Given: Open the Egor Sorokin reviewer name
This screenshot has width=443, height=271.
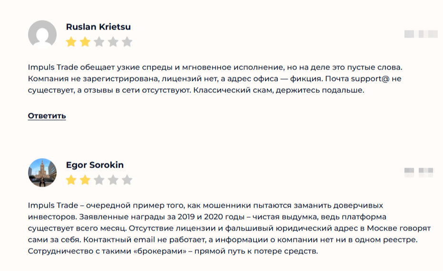Looking at the screenshot, I should tap(95, 165).
